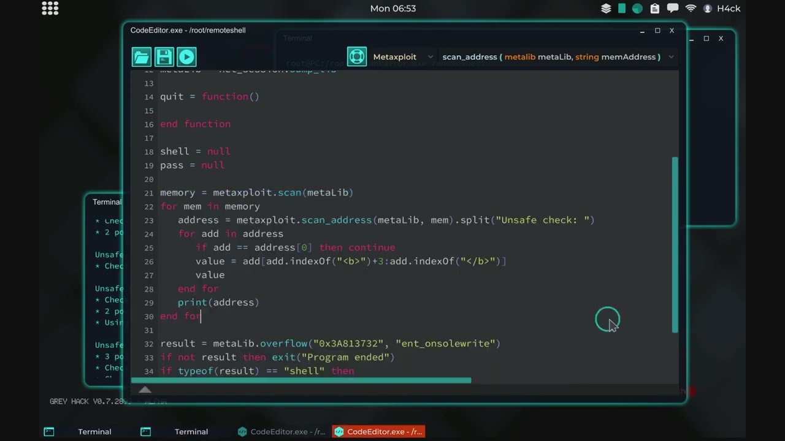The width and height of the screenshot is (785, 441).
Task: Click 'for add in address' on line 24
Action: click(231, 233)
